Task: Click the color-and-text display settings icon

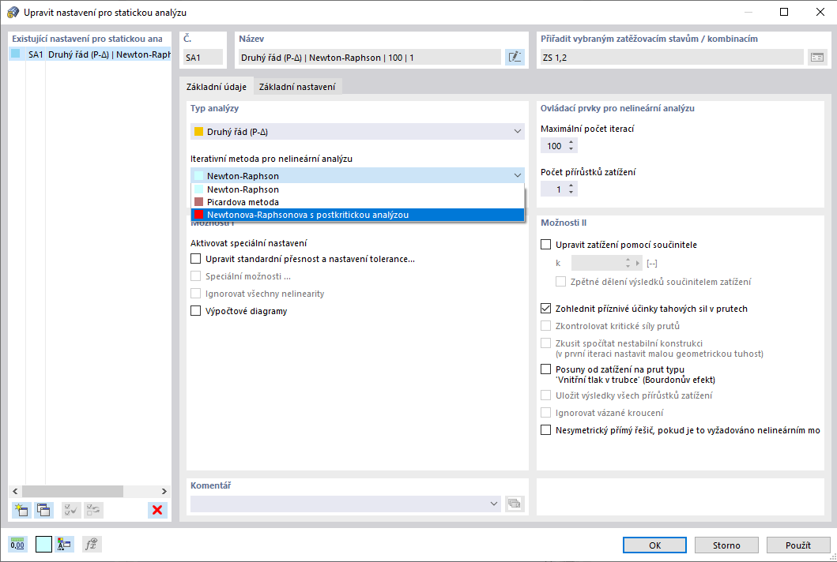Action: (x=66, y=545)
